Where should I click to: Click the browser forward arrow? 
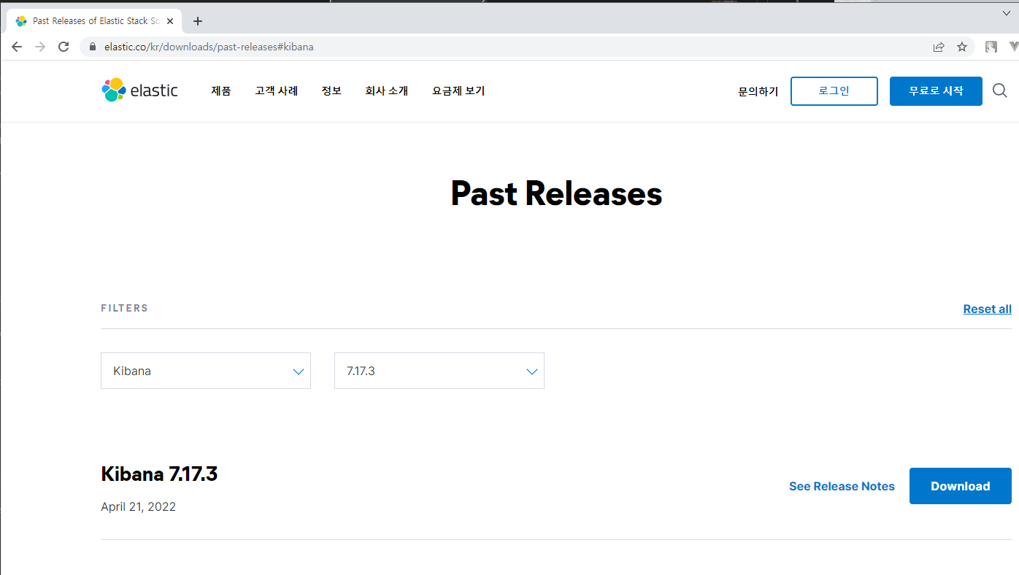40,47
